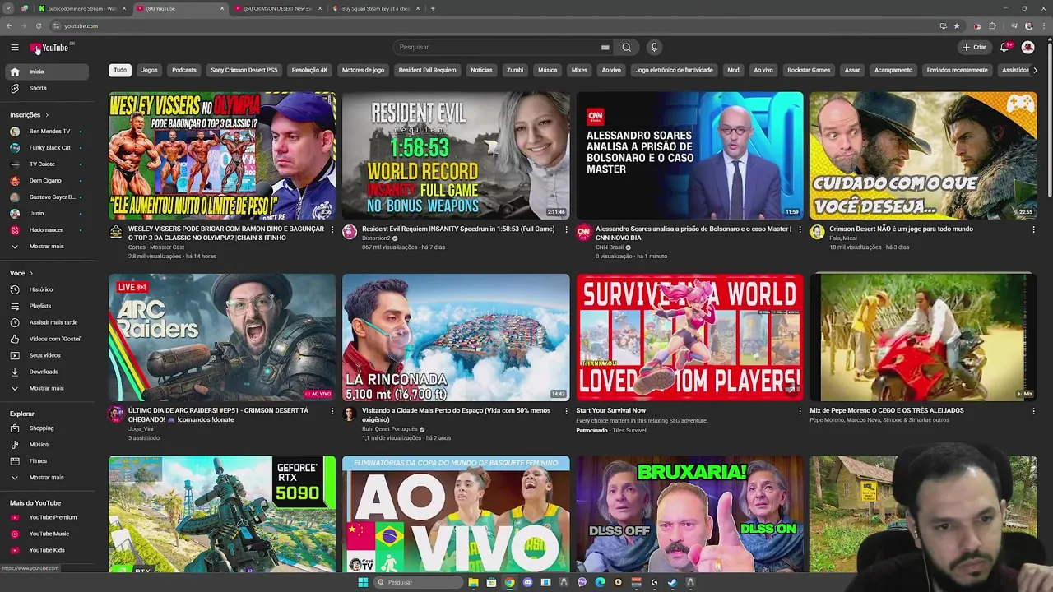Open Hadomancer channel subscription
The image size is (1053, 592).
point(46,230)
